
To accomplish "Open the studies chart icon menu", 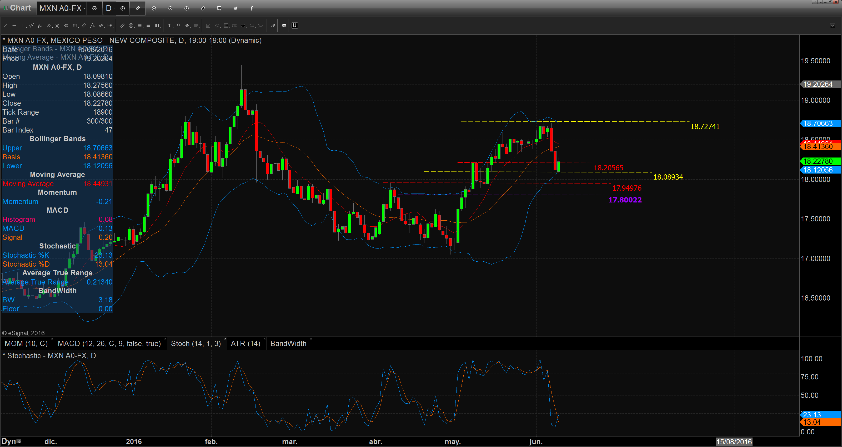I will 154,8.
